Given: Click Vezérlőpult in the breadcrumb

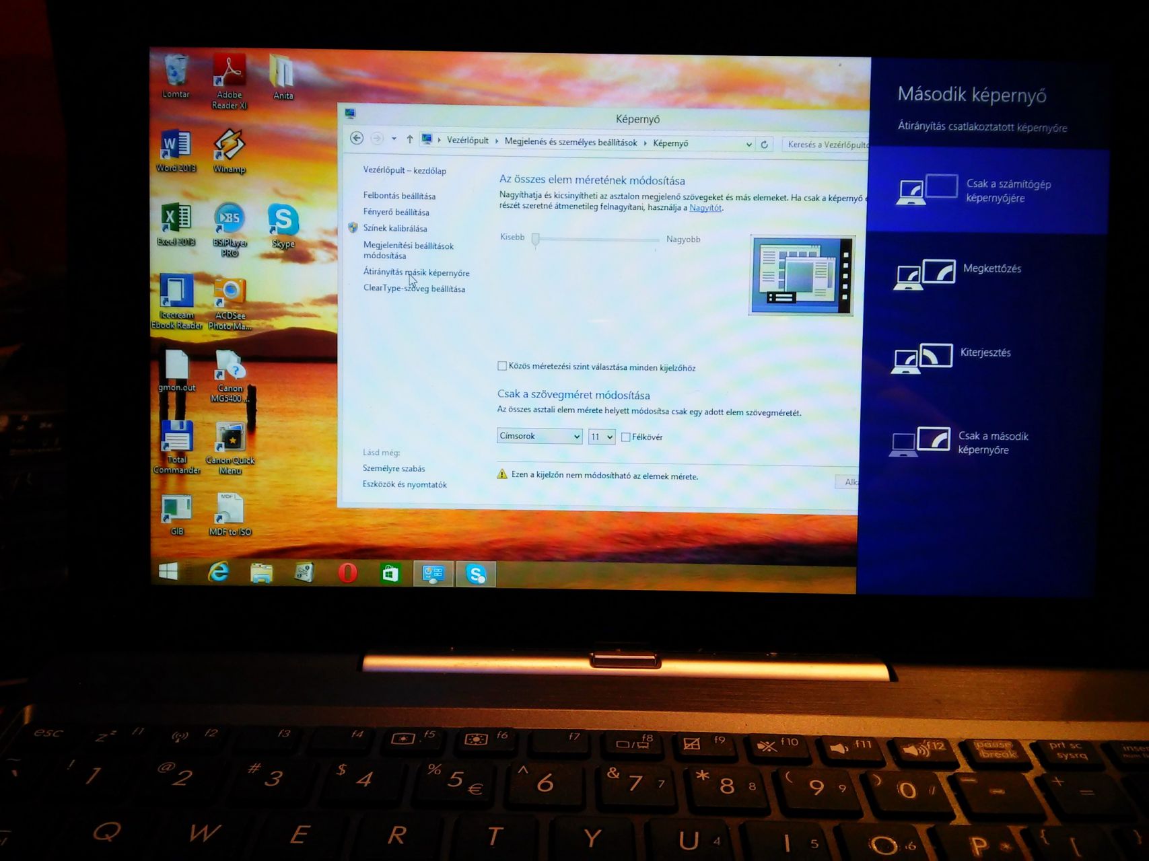Looking at the screenshot, I should click(468, 140).
